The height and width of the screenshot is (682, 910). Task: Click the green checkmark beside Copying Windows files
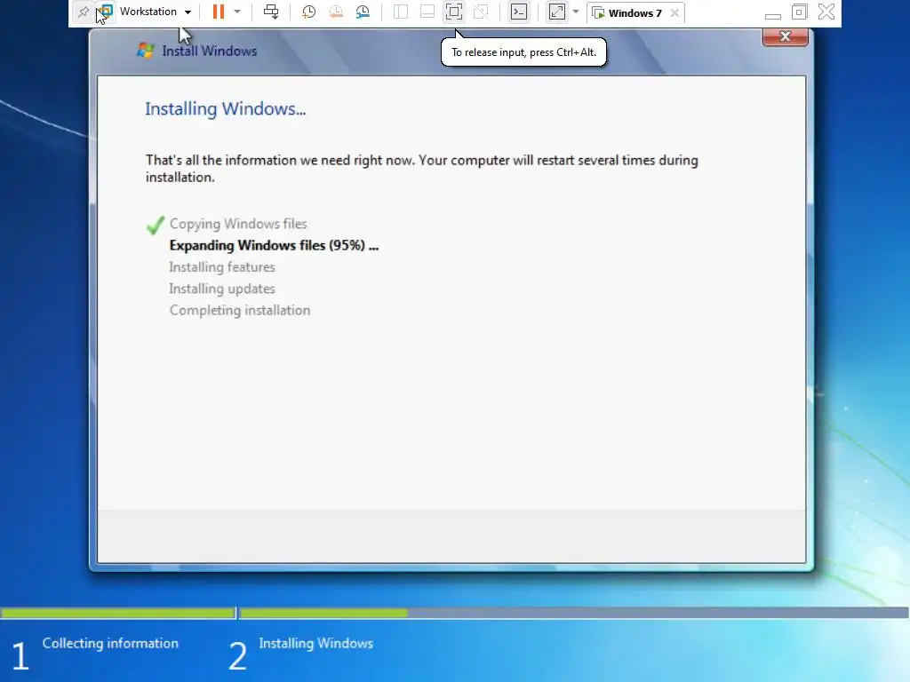(x=156, y=225)
